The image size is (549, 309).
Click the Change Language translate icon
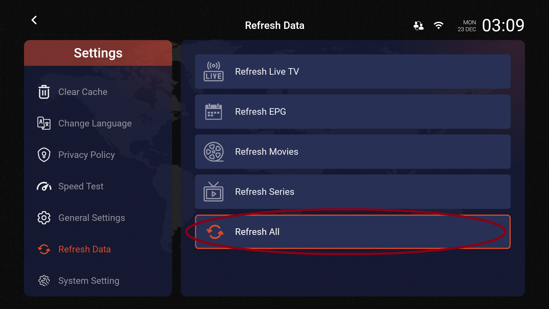44,123
